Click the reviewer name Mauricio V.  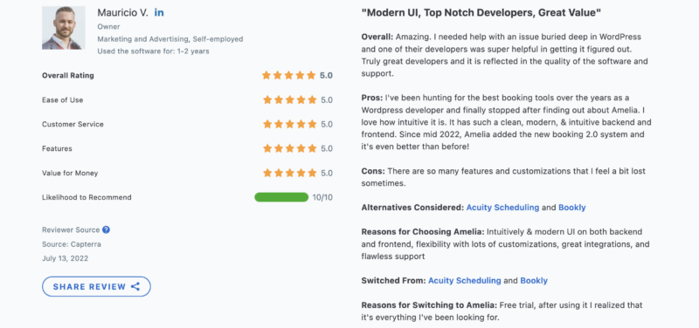point(122,13)
